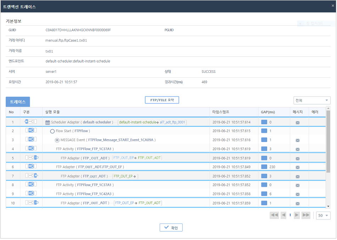Click the envelope icon on row 9 FTP Activity
The width and height of the screenshot is (337, 240).
298,193
